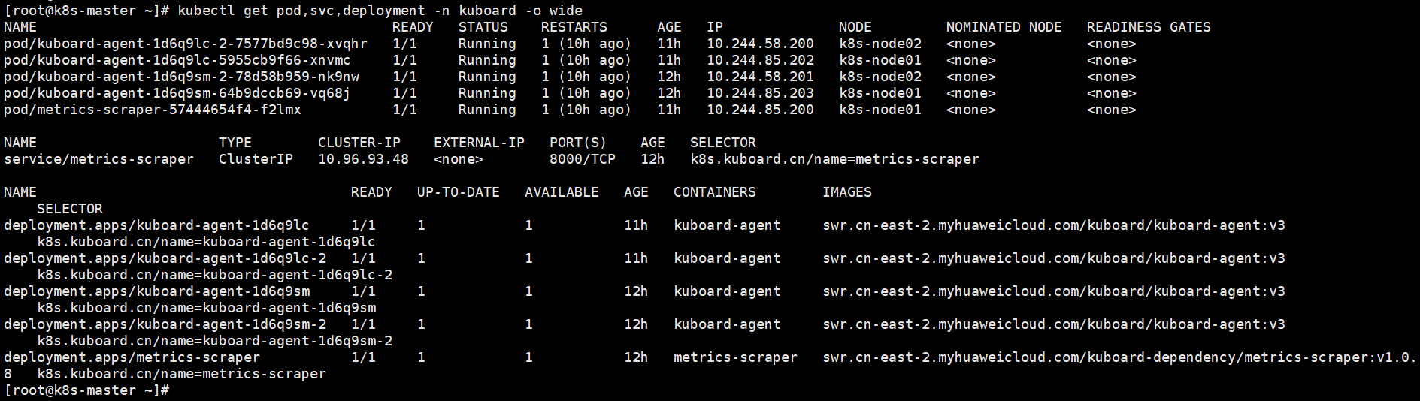
Task: Select pod/kuboard-agent-1d6q9sm-64b9dccb69-vq68j name
Action: point(177,93)
